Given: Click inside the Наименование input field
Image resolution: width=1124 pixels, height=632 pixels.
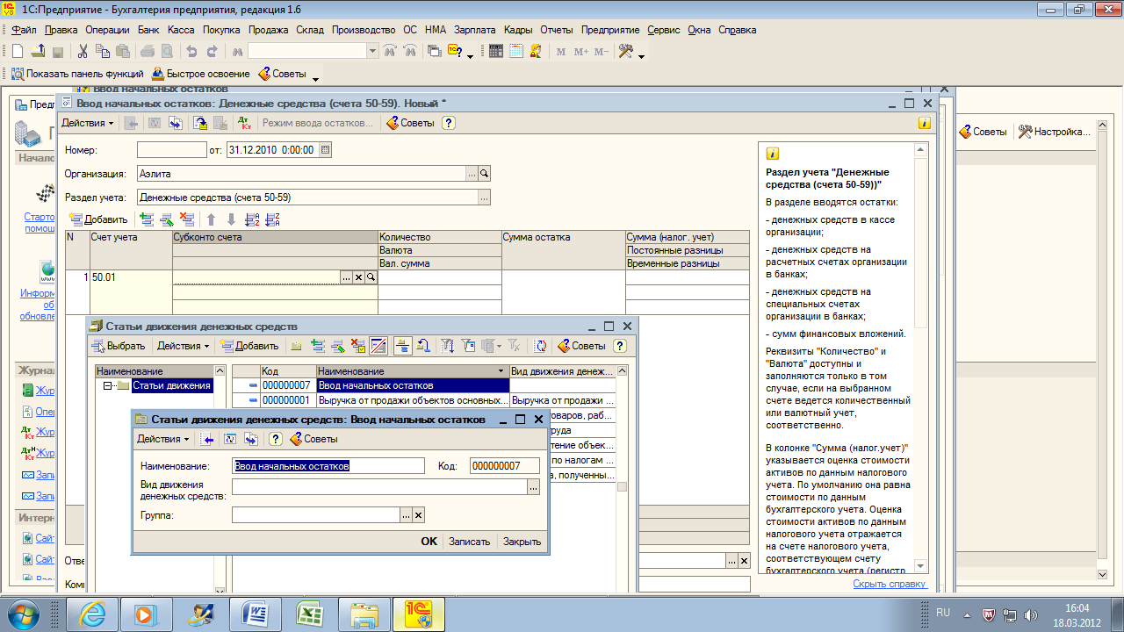Looking at the screenshot, I should click(328, 466).
